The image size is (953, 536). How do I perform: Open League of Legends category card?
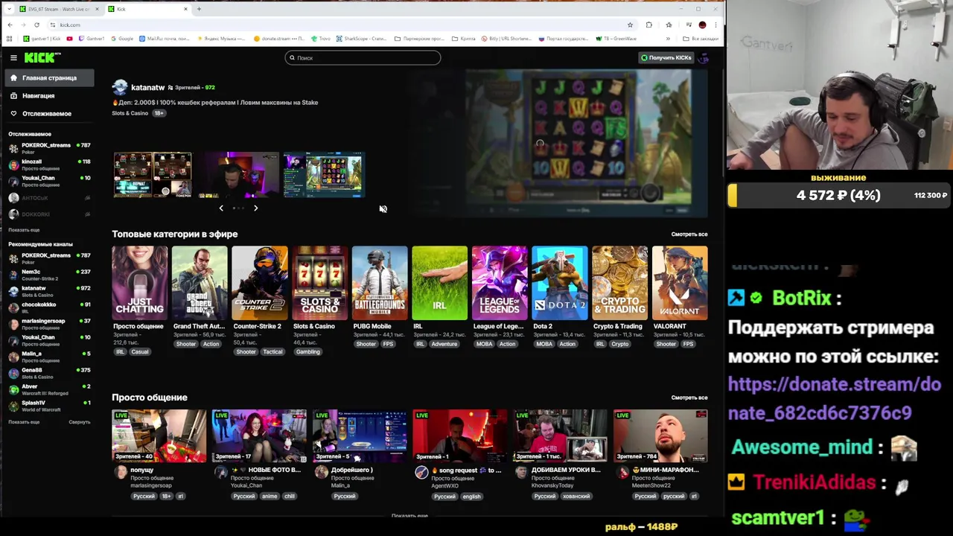[500, 283]
